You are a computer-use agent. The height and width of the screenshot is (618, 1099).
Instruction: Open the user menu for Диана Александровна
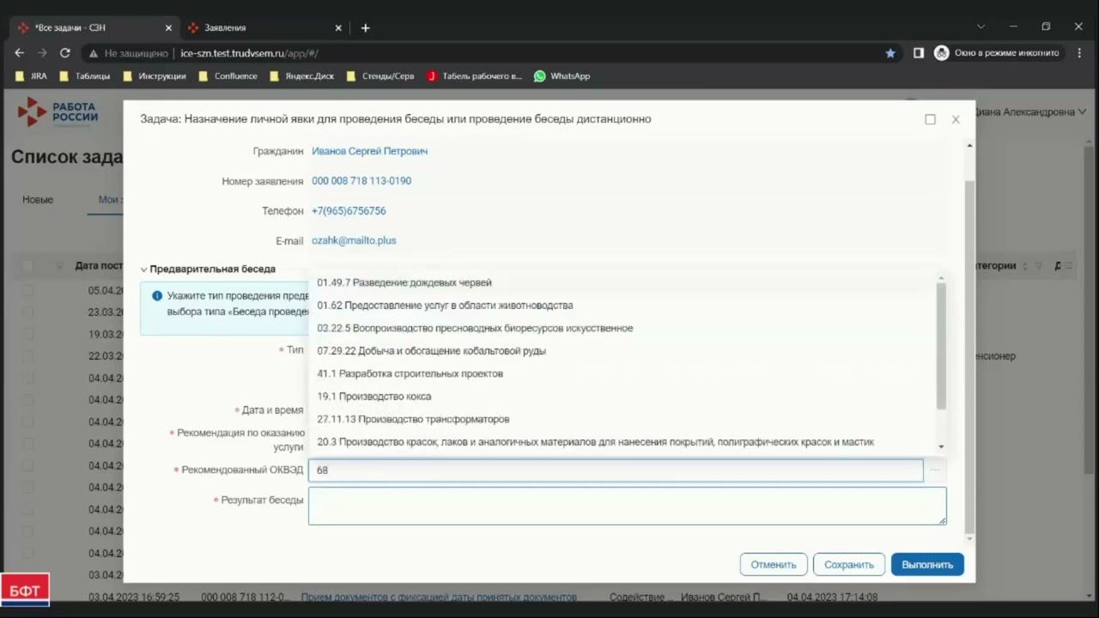tap(1031, 112)
